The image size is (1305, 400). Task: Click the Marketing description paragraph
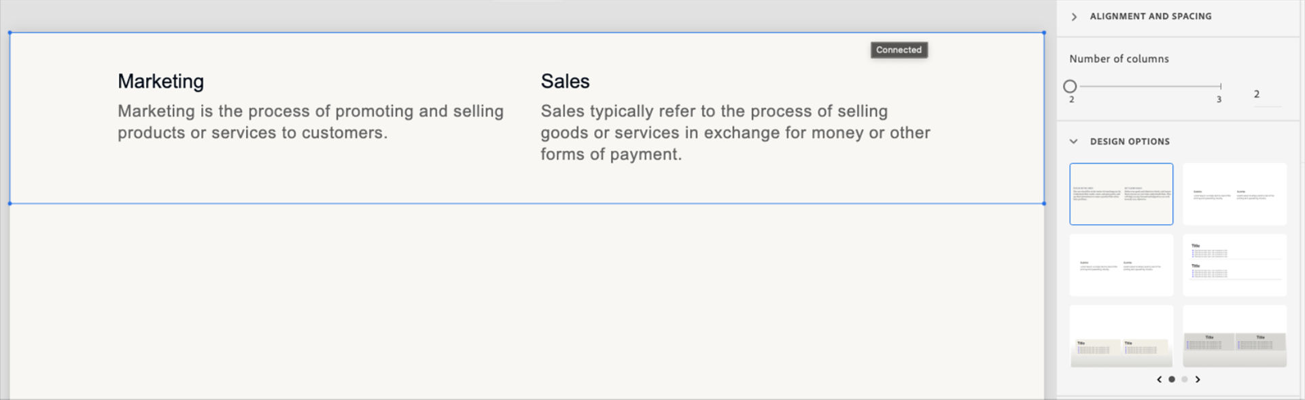(x=310, y=122)
